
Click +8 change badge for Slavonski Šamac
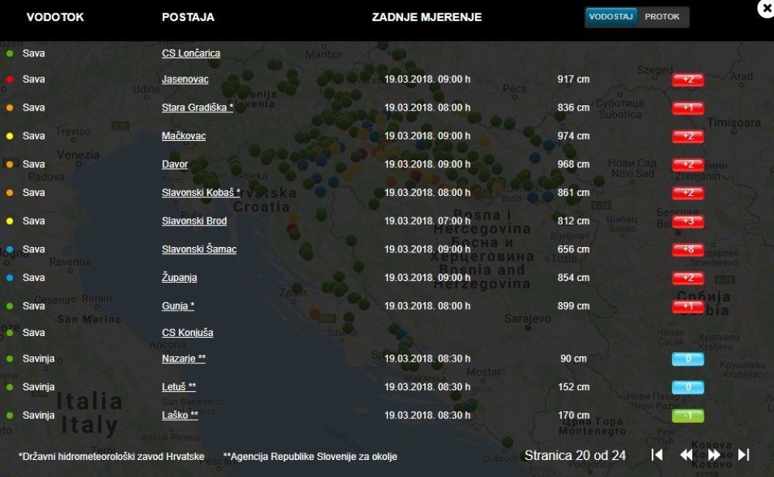tap(687, 250)
